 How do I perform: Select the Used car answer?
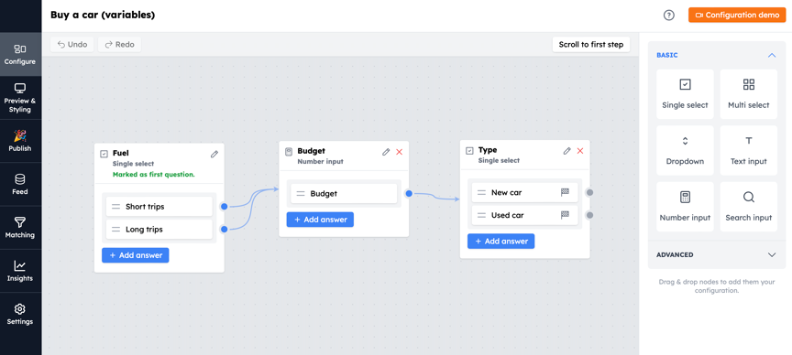(525, 215)
